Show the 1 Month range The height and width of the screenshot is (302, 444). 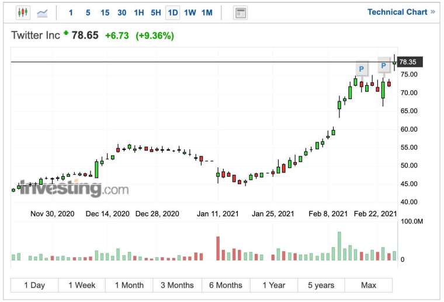tap(129, 285)
